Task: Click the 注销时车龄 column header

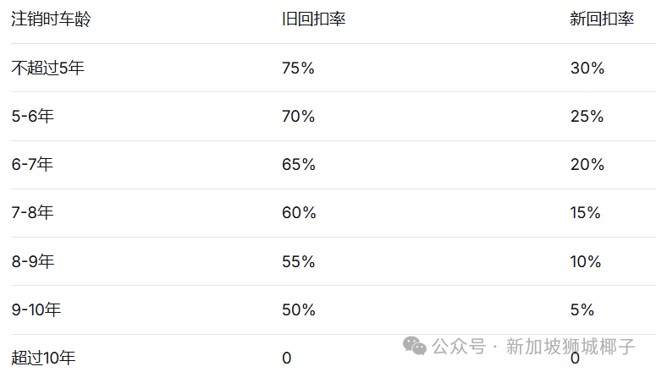Action: click(x=51, y=19)
